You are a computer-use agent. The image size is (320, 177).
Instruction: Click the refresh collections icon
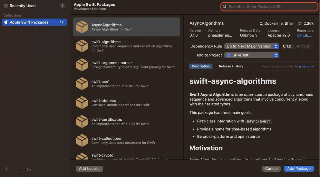(x=28, y=169)
